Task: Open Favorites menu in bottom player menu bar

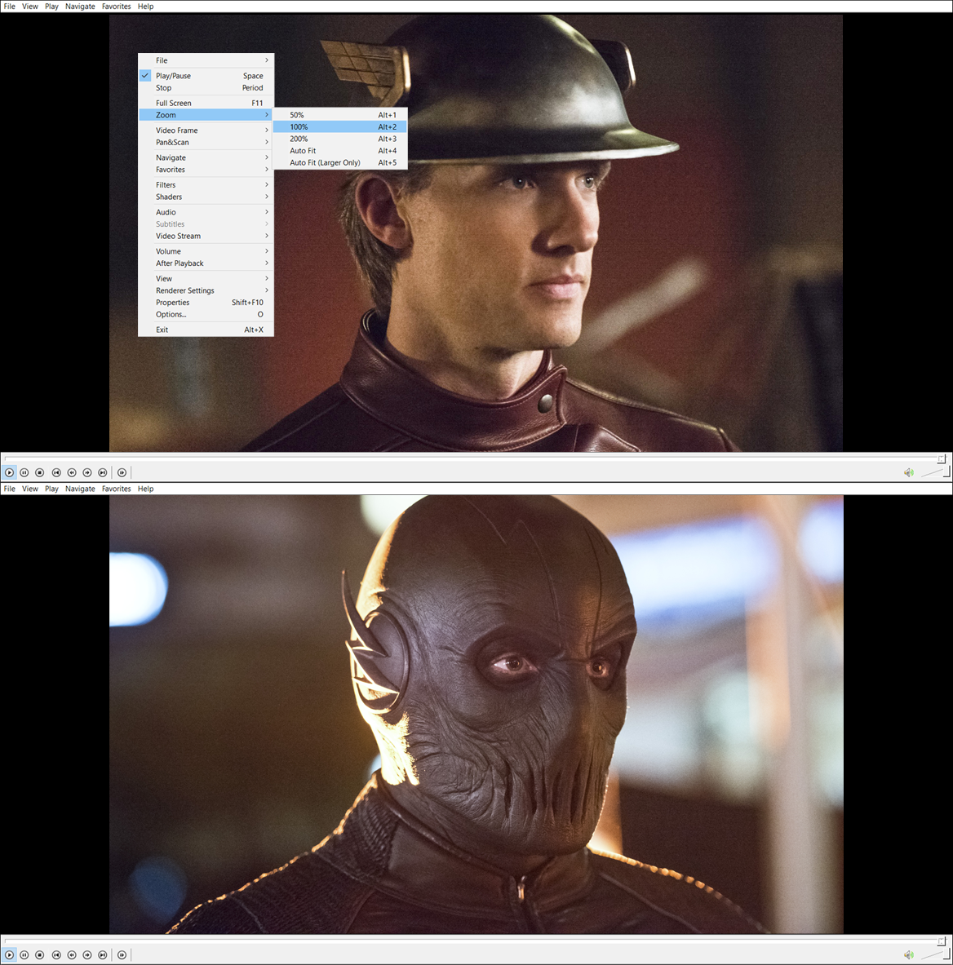Action: click(x=117, y=489)
